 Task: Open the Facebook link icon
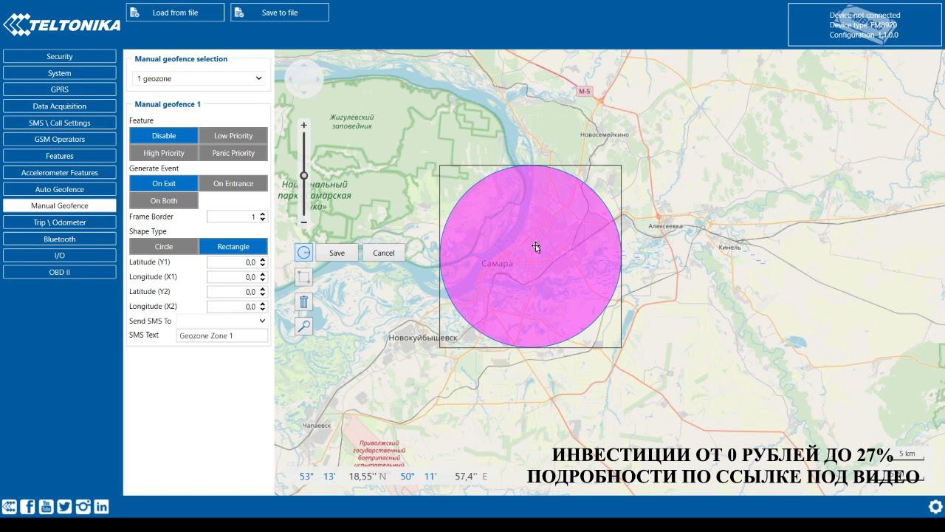tap(27, 506)
